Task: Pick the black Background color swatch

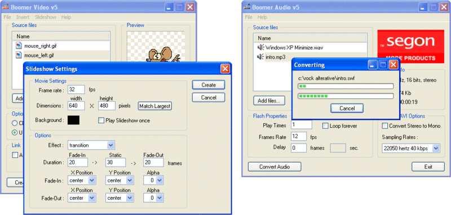Action: (74, 120)
